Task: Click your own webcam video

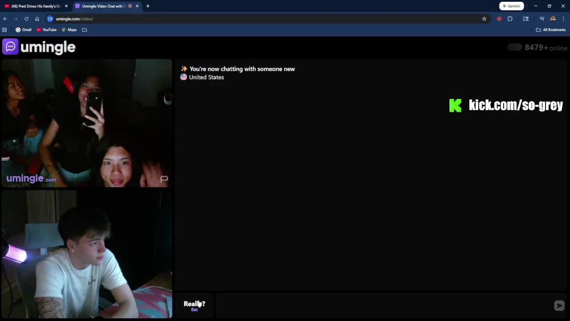Action: click(x=86, y=254)
